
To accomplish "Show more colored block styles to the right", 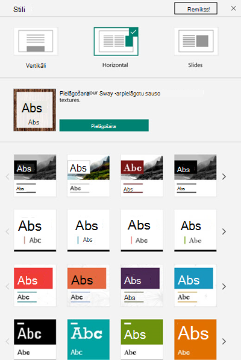I will [224, 286].
